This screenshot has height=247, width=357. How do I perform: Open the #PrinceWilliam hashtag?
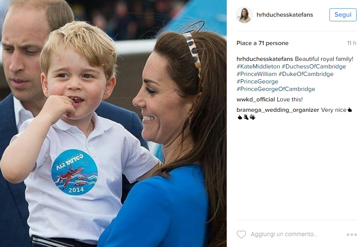click(257, 74)
